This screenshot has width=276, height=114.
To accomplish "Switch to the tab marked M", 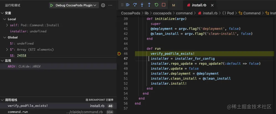I will click(173, 5).
